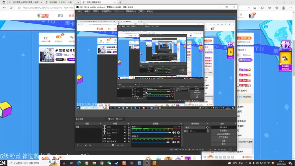Viewport: 295px width, 166px height.
Task: Open source 滤镜 button above docks
Action: pyautogui.click(x=119, y=119)
